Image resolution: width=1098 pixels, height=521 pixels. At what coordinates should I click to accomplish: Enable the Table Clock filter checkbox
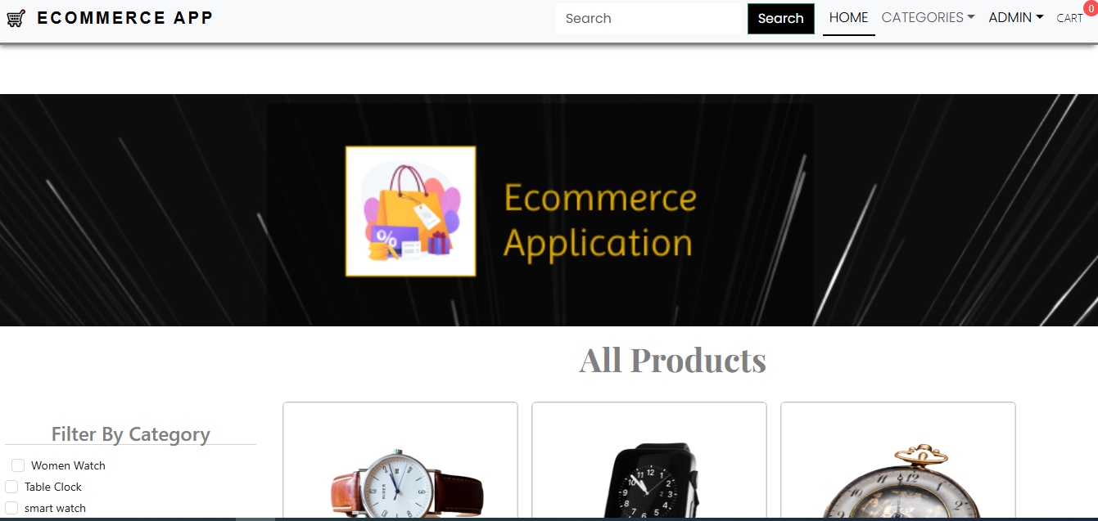click(11, 487)
